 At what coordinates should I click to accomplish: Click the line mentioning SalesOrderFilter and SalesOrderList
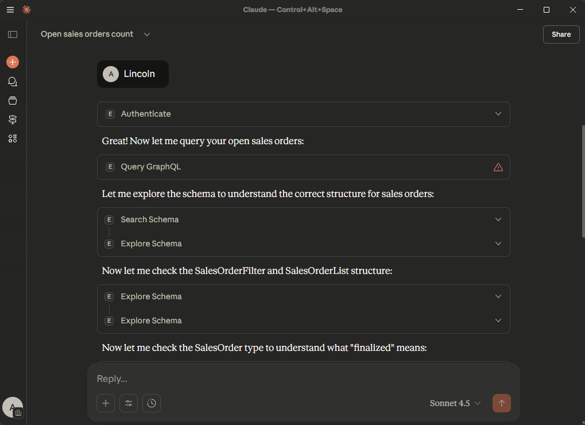[x=247, y=271]
